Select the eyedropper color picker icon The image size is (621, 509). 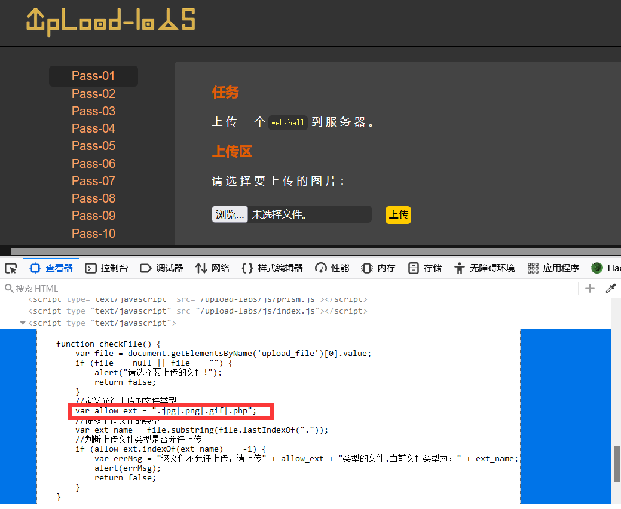[611, 289]
